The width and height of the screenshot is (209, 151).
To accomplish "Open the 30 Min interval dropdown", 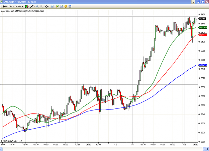I will tap(19, 6).
